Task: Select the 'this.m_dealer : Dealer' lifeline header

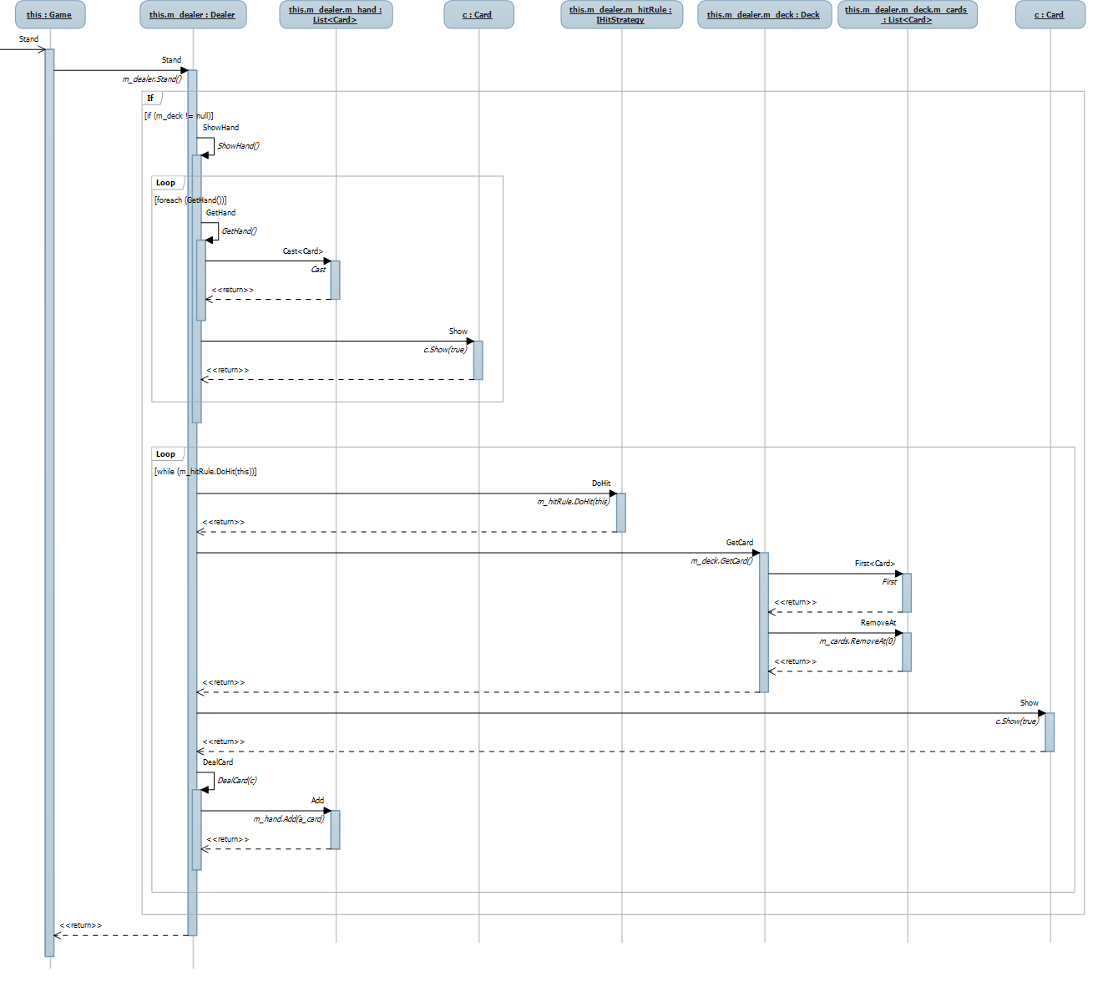Action: coord(193,15)
